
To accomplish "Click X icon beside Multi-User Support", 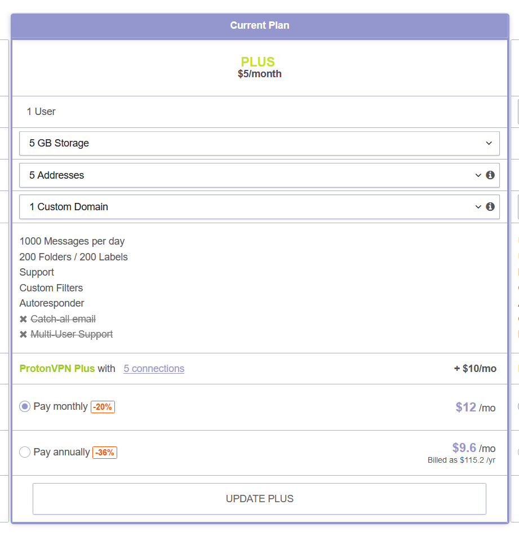I will pyautogui.click(x=23, y=334).
